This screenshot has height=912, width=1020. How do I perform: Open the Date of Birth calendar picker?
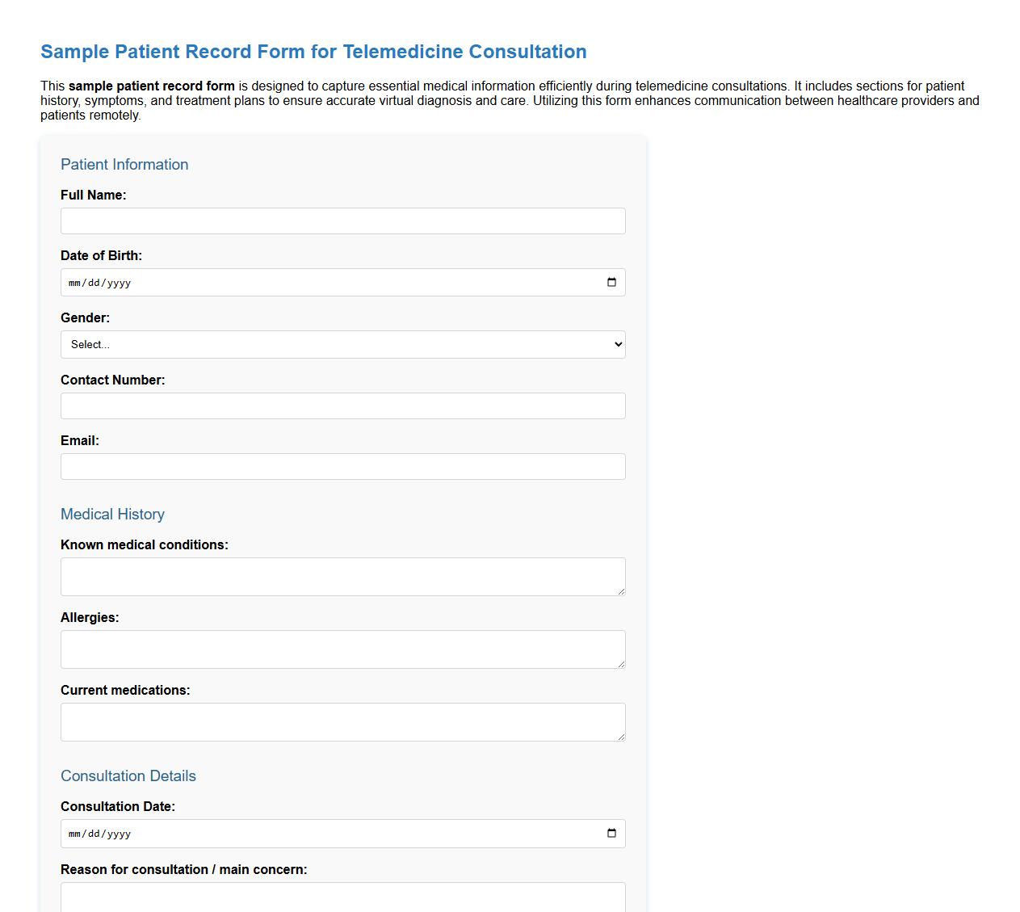[611, 282]
